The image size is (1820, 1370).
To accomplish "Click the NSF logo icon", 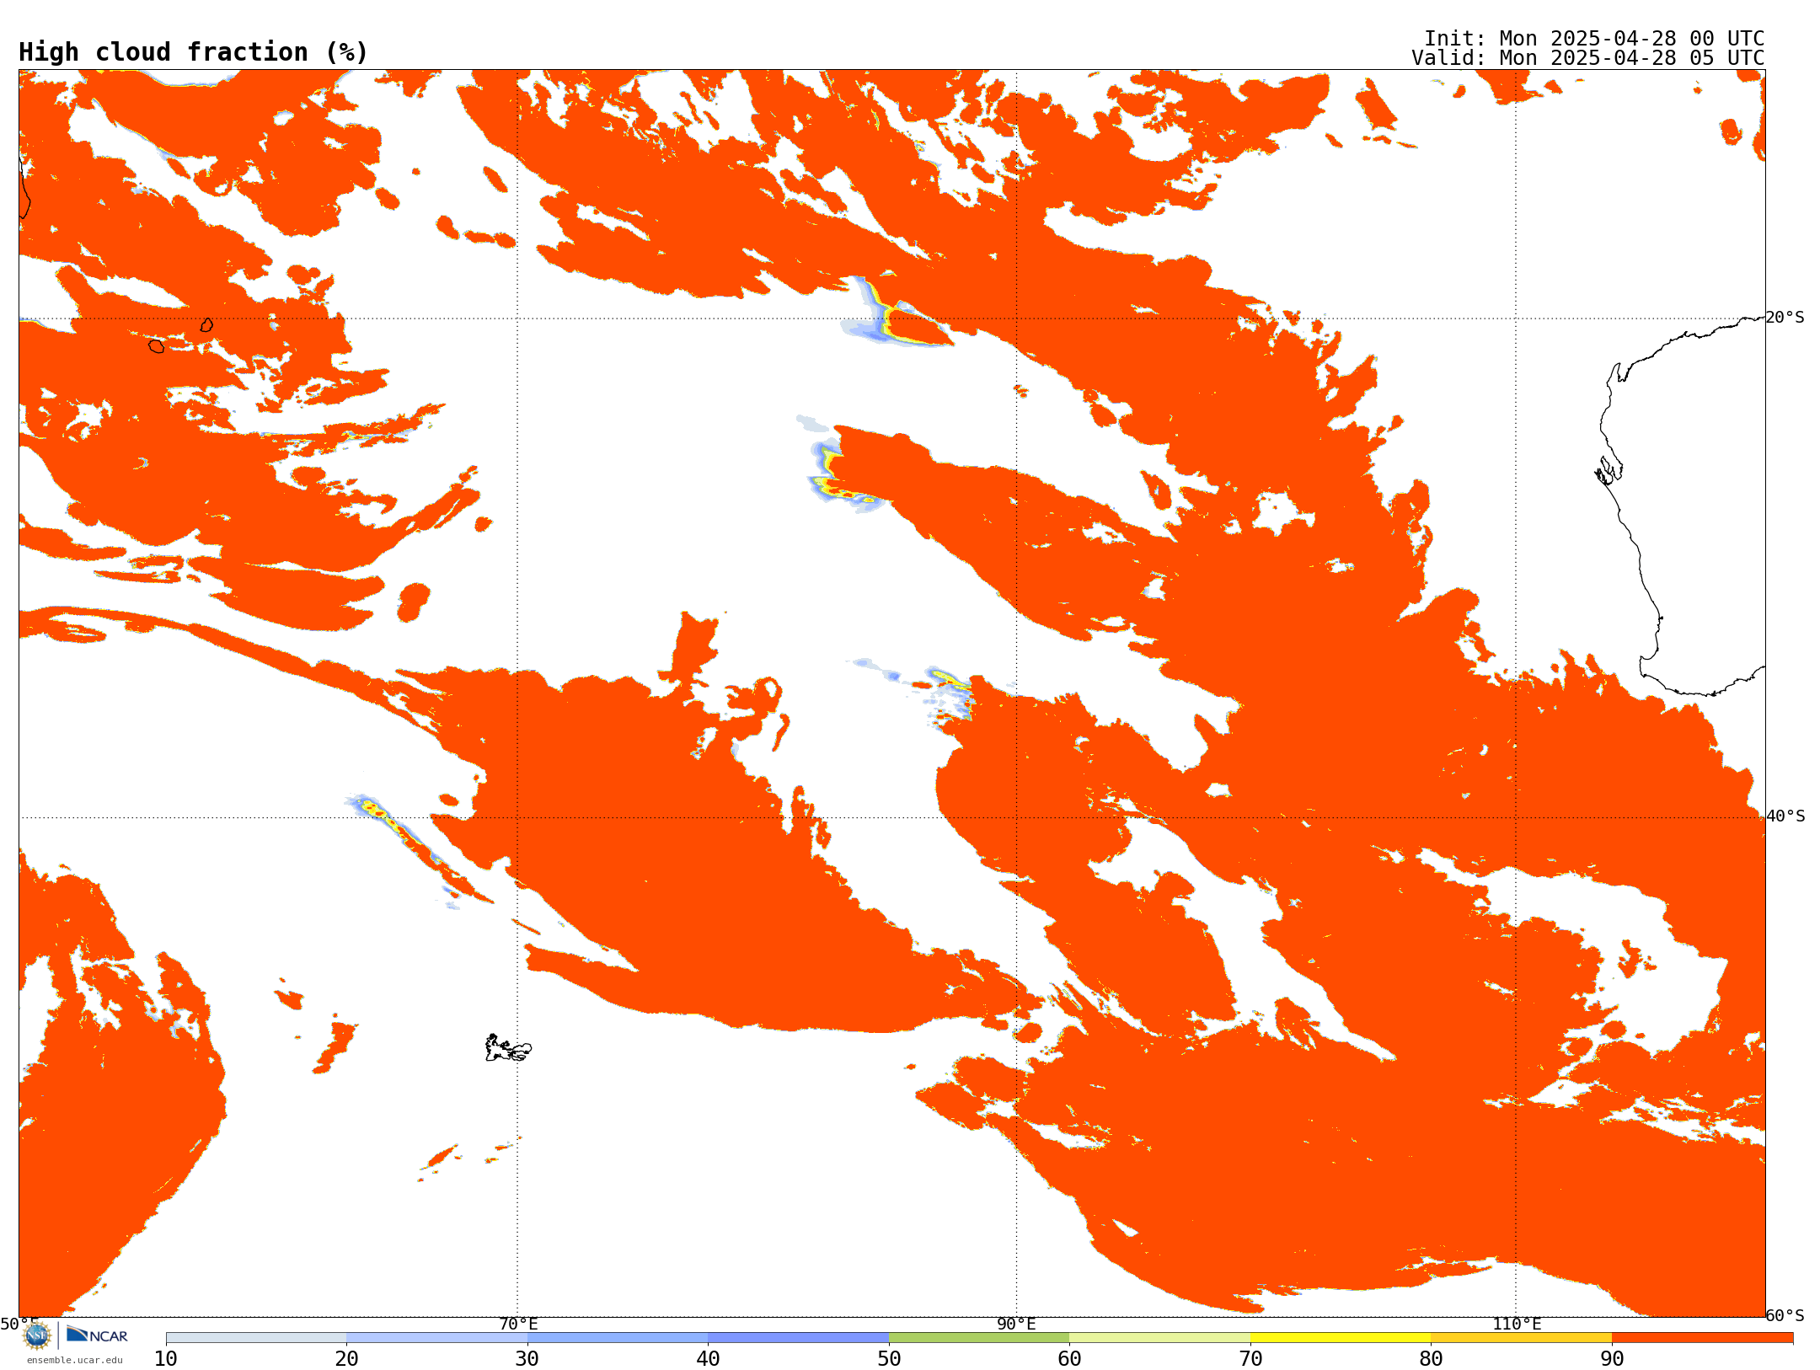I will (x=37, y=1335).
